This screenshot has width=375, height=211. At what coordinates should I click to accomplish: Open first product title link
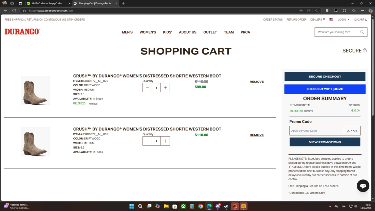(x=147, y=76)
